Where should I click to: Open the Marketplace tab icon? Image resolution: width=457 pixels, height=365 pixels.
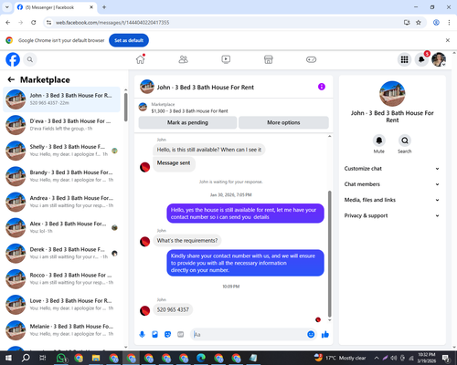(269, 59)
